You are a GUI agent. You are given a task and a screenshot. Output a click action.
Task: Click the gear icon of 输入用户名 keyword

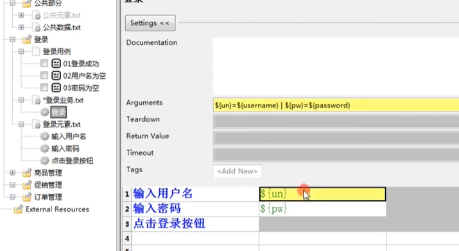[44, 136]
